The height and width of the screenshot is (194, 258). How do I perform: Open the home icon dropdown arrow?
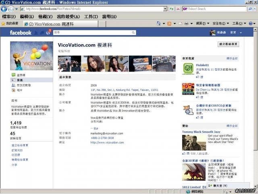click(x=164, y=23)
